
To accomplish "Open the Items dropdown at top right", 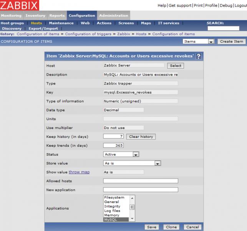I will coord(211,42).
